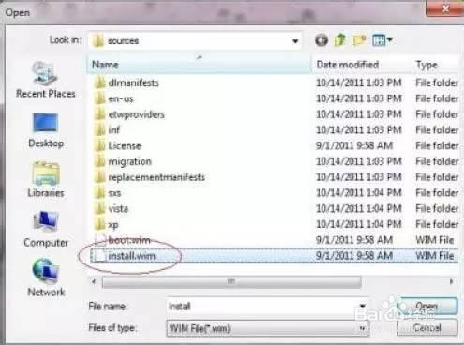The height and width of the screenshot is (345, 464).
Task: Close the Open dialog window
Action: pyautogui.click(x=445, y=8)
